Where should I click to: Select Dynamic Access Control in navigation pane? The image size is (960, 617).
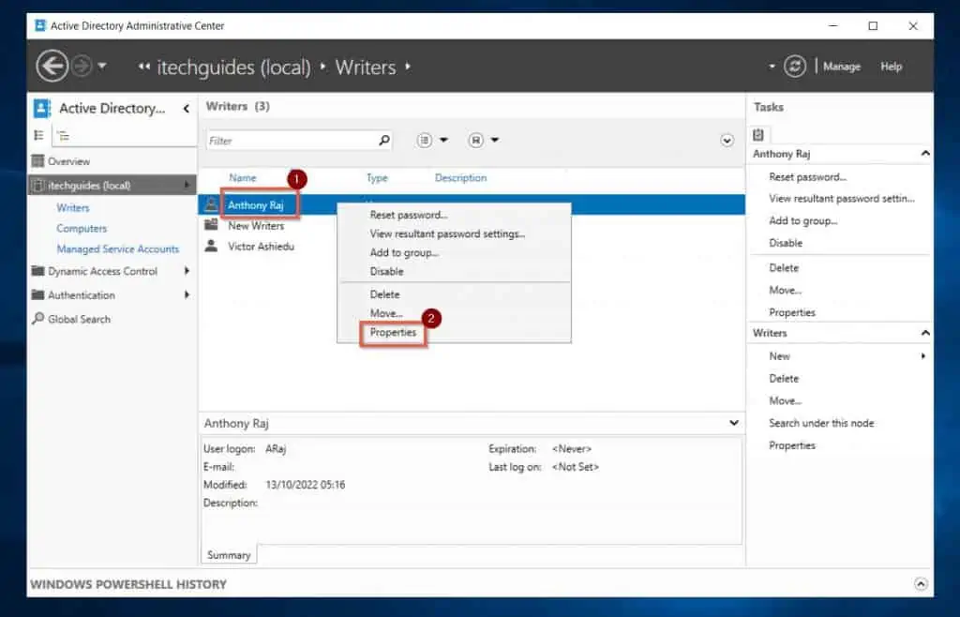click(x=102, y=271)
